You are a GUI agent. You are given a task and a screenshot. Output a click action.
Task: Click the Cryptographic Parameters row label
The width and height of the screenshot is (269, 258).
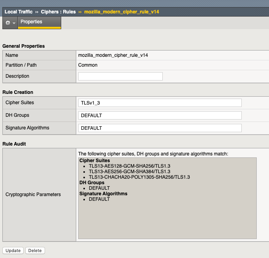(33, 194)
